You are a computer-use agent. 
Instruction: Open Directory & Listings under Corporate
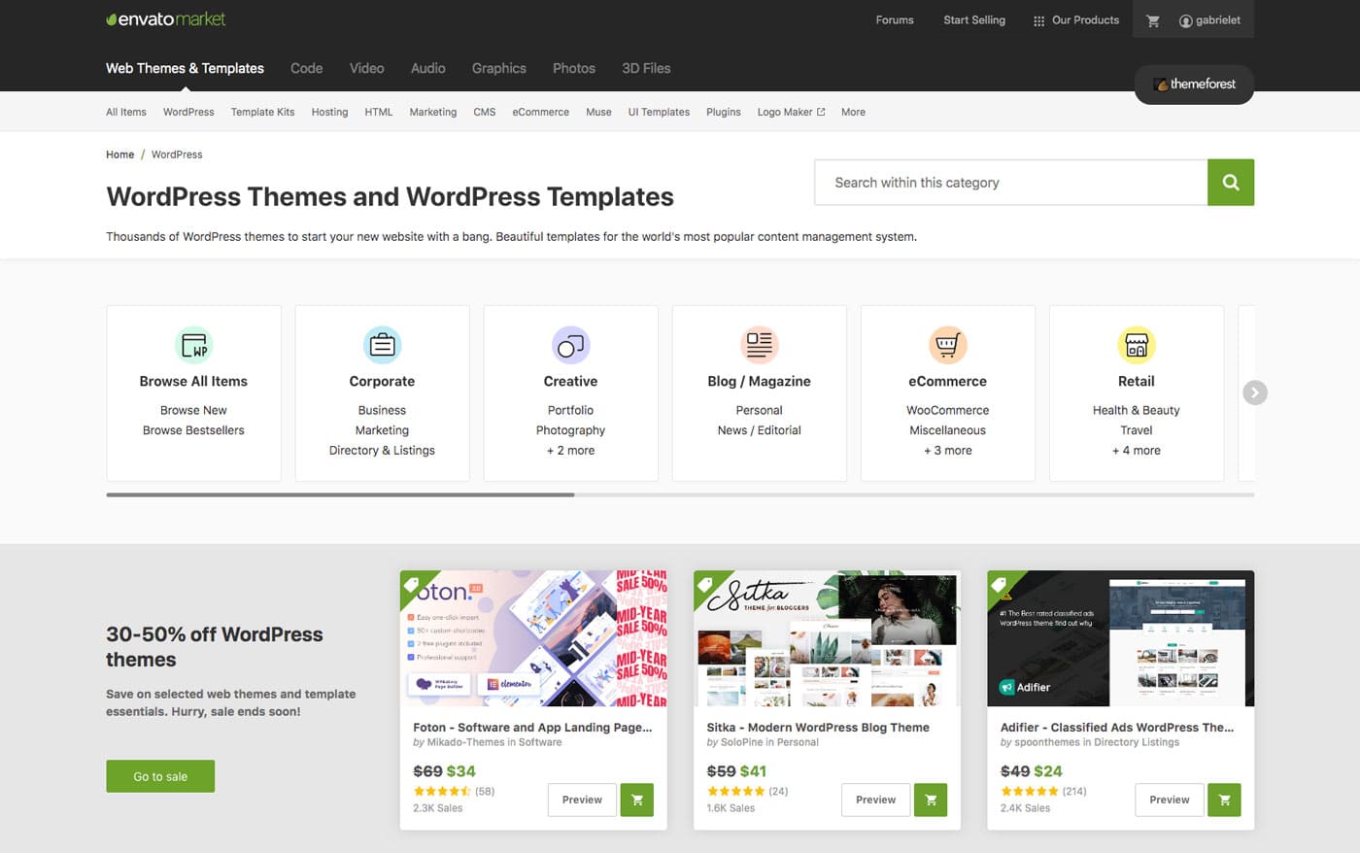pos(382,451)
